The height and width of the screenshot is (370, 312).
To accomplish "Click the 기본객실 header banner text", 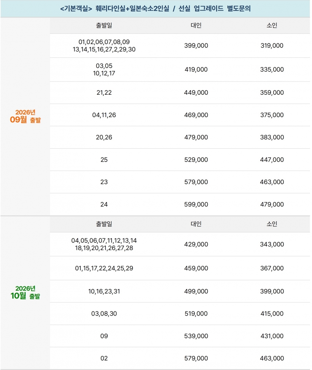I will [155, 9].
